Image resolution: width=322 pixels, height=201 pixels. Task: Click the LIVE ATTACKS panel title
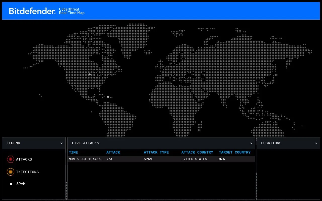[86, 143]
